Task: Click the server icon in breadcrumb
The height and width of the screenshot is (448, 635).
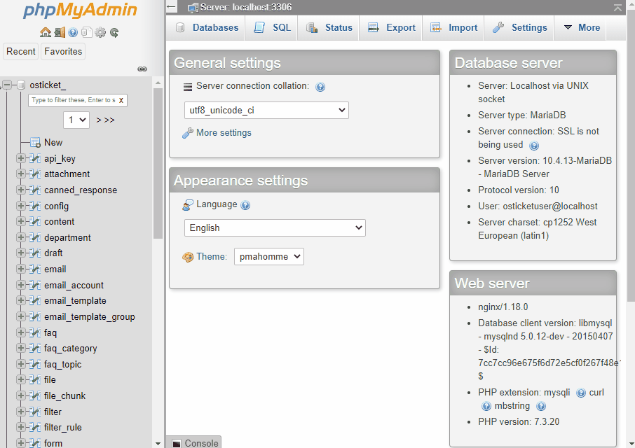Action: (193, 8)
